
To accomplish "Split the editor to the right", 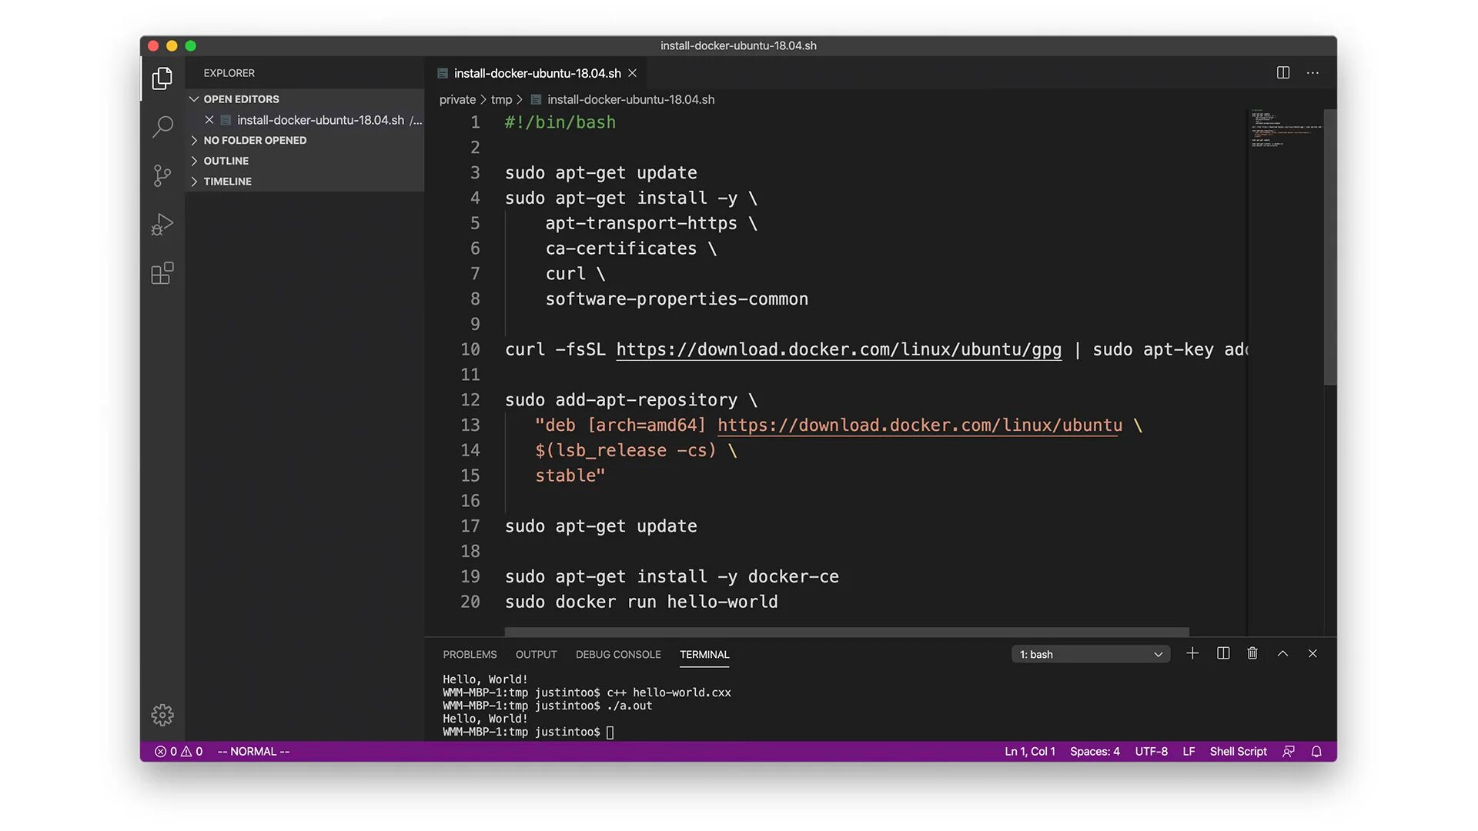I will (x=1282, y=72).
